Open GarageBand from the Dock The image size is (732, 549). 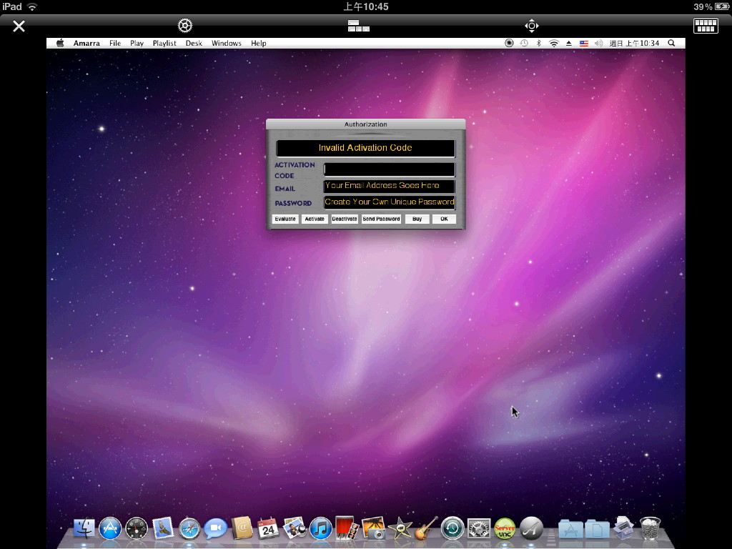[x=426, y=528]
